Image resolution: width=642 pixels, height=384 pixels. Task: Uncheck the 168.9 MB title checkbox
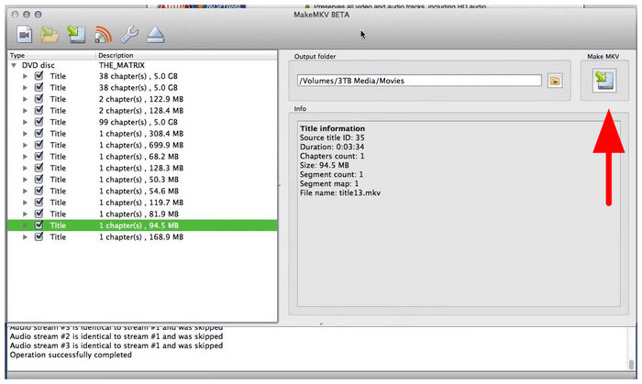click(39, 236)
